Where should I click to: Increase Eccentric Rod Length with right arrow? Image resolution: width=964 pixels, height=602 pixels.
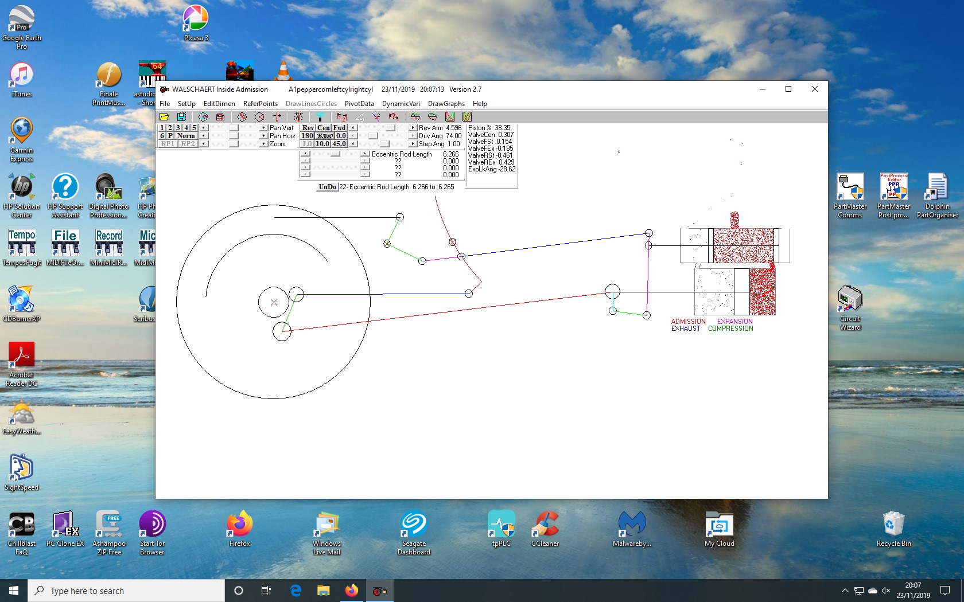[x=365, y=154]
